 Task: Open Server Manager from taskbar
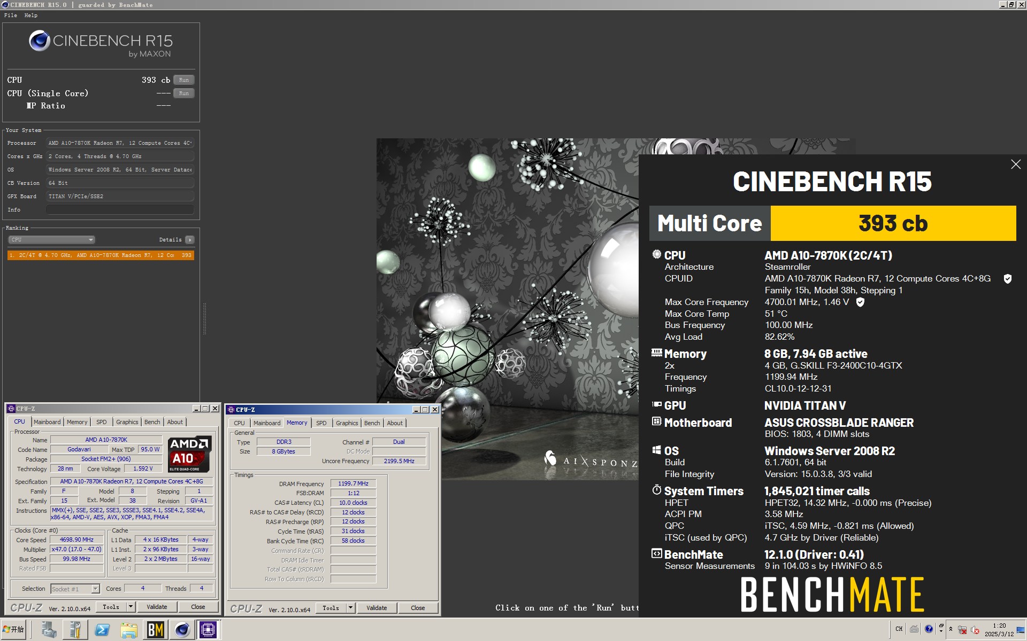[x=49, y=630]
